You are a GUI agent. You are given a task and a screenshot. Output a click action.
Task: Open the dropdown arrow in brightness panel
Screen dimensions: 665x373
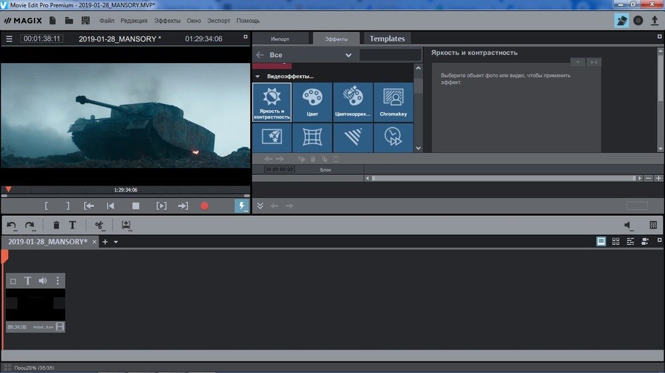point(578,62)
